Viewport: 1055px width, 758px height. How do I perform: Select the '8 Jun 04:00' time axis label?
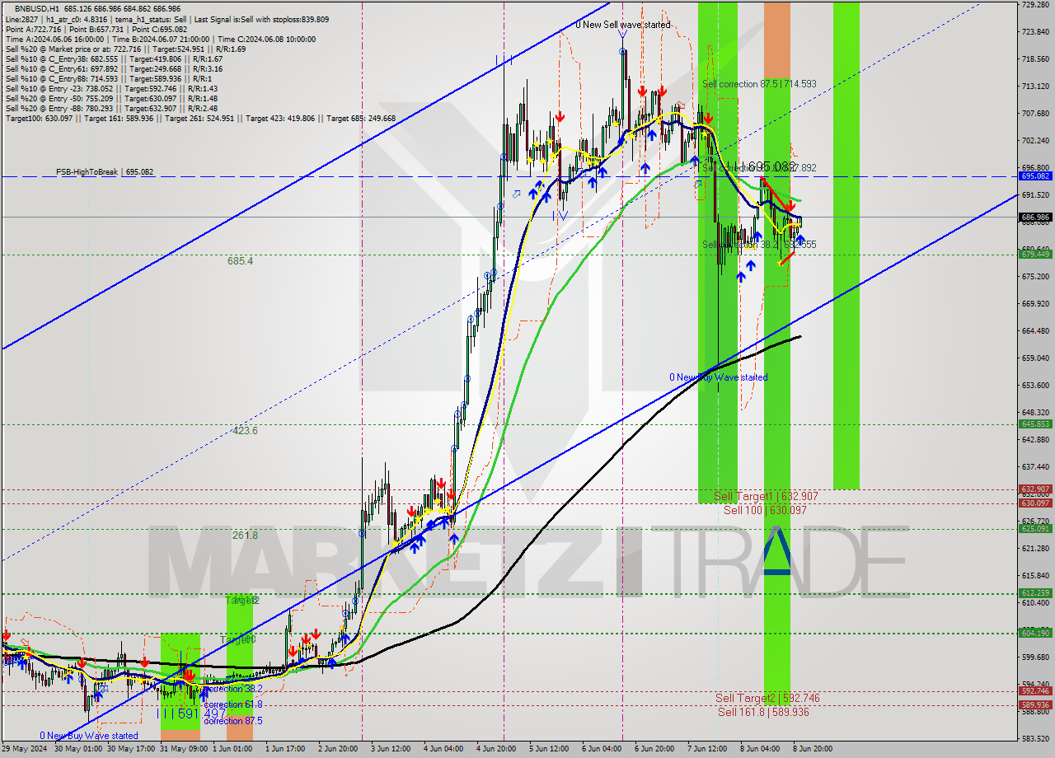coord(760,749)
